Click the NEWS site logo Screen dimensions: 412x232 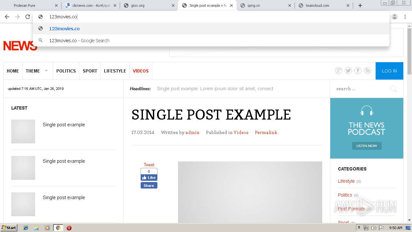(x=20, y=46)
